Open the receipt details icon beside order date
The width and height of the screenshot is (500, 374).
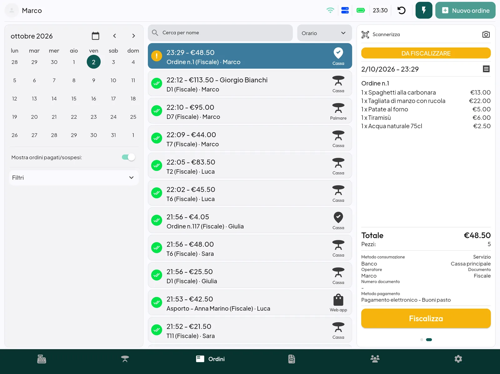pyautogui.click(x=486, y=69)
